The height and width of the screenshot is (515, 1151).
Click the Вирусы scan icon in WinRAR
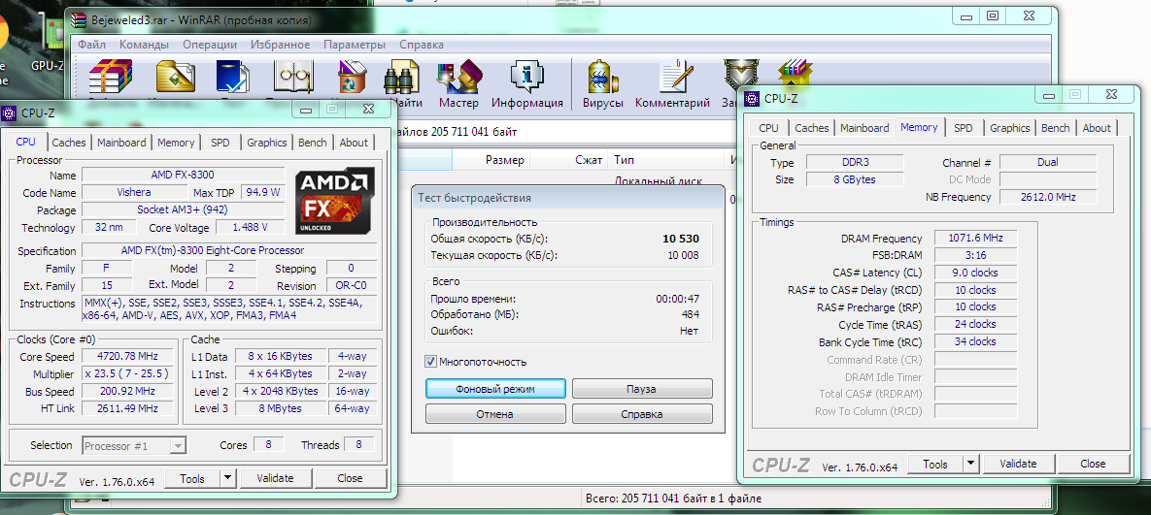[602, 78]
